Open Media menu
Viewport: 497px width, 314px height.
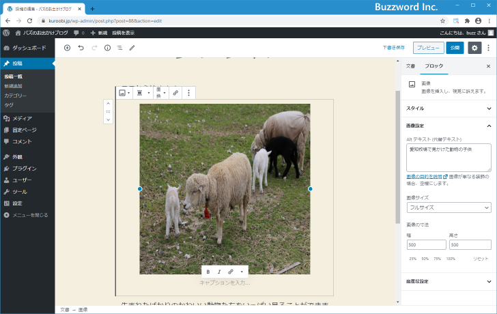(x=27, y=119)
